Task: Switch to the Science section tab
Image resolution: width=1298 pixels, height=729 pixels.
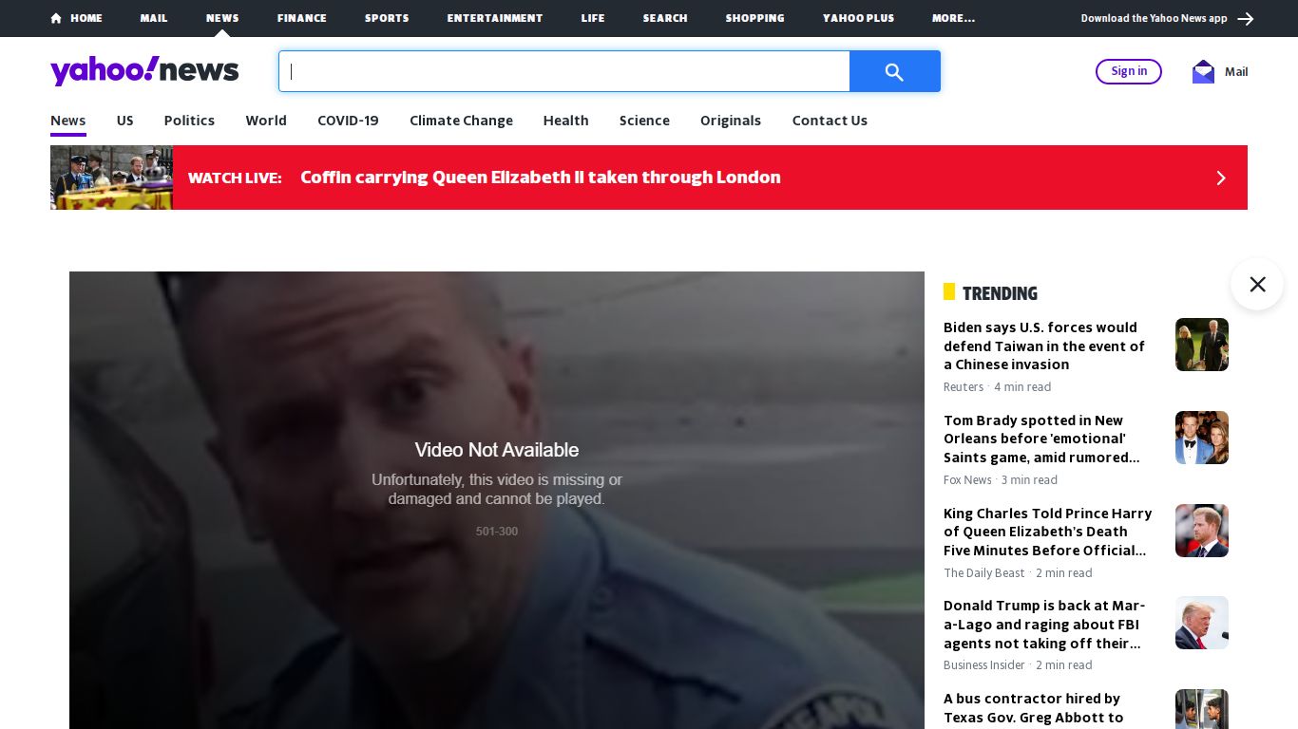Action: 644,121
